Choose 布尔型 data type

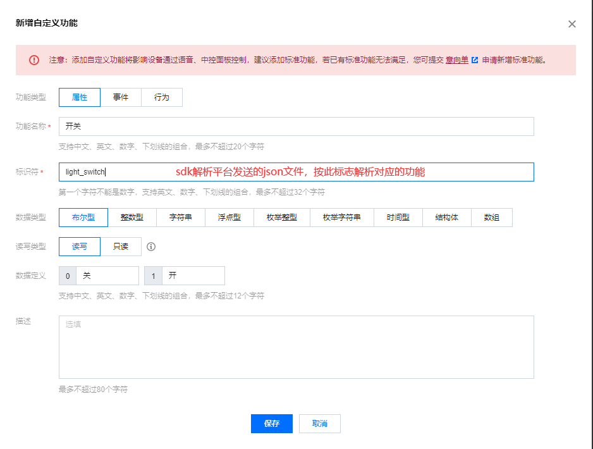click(x=83, y=218)
